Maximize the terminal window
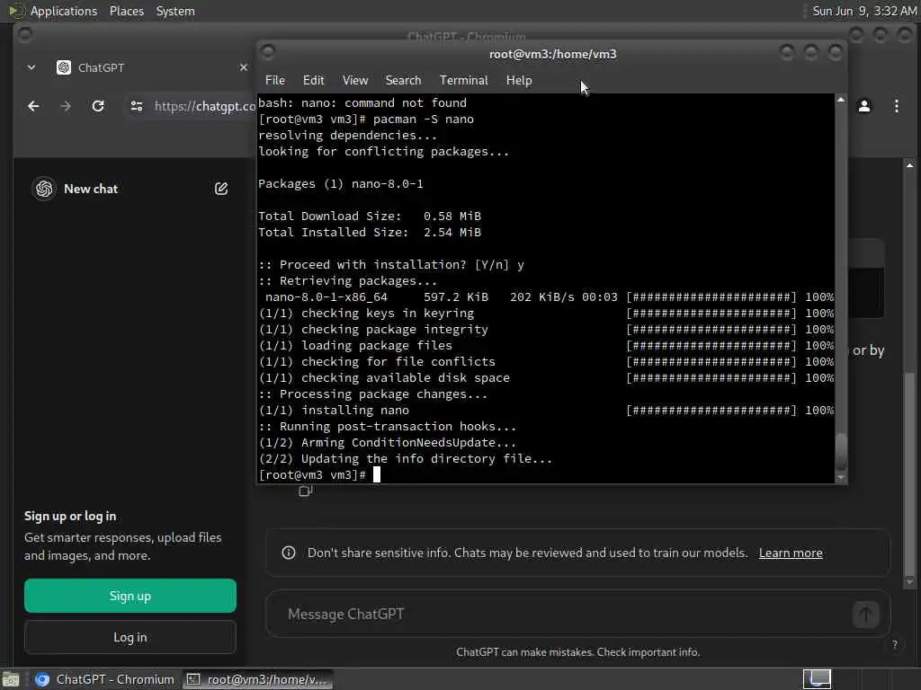Screen dimensions: 921x690 (x=810, y=53)
